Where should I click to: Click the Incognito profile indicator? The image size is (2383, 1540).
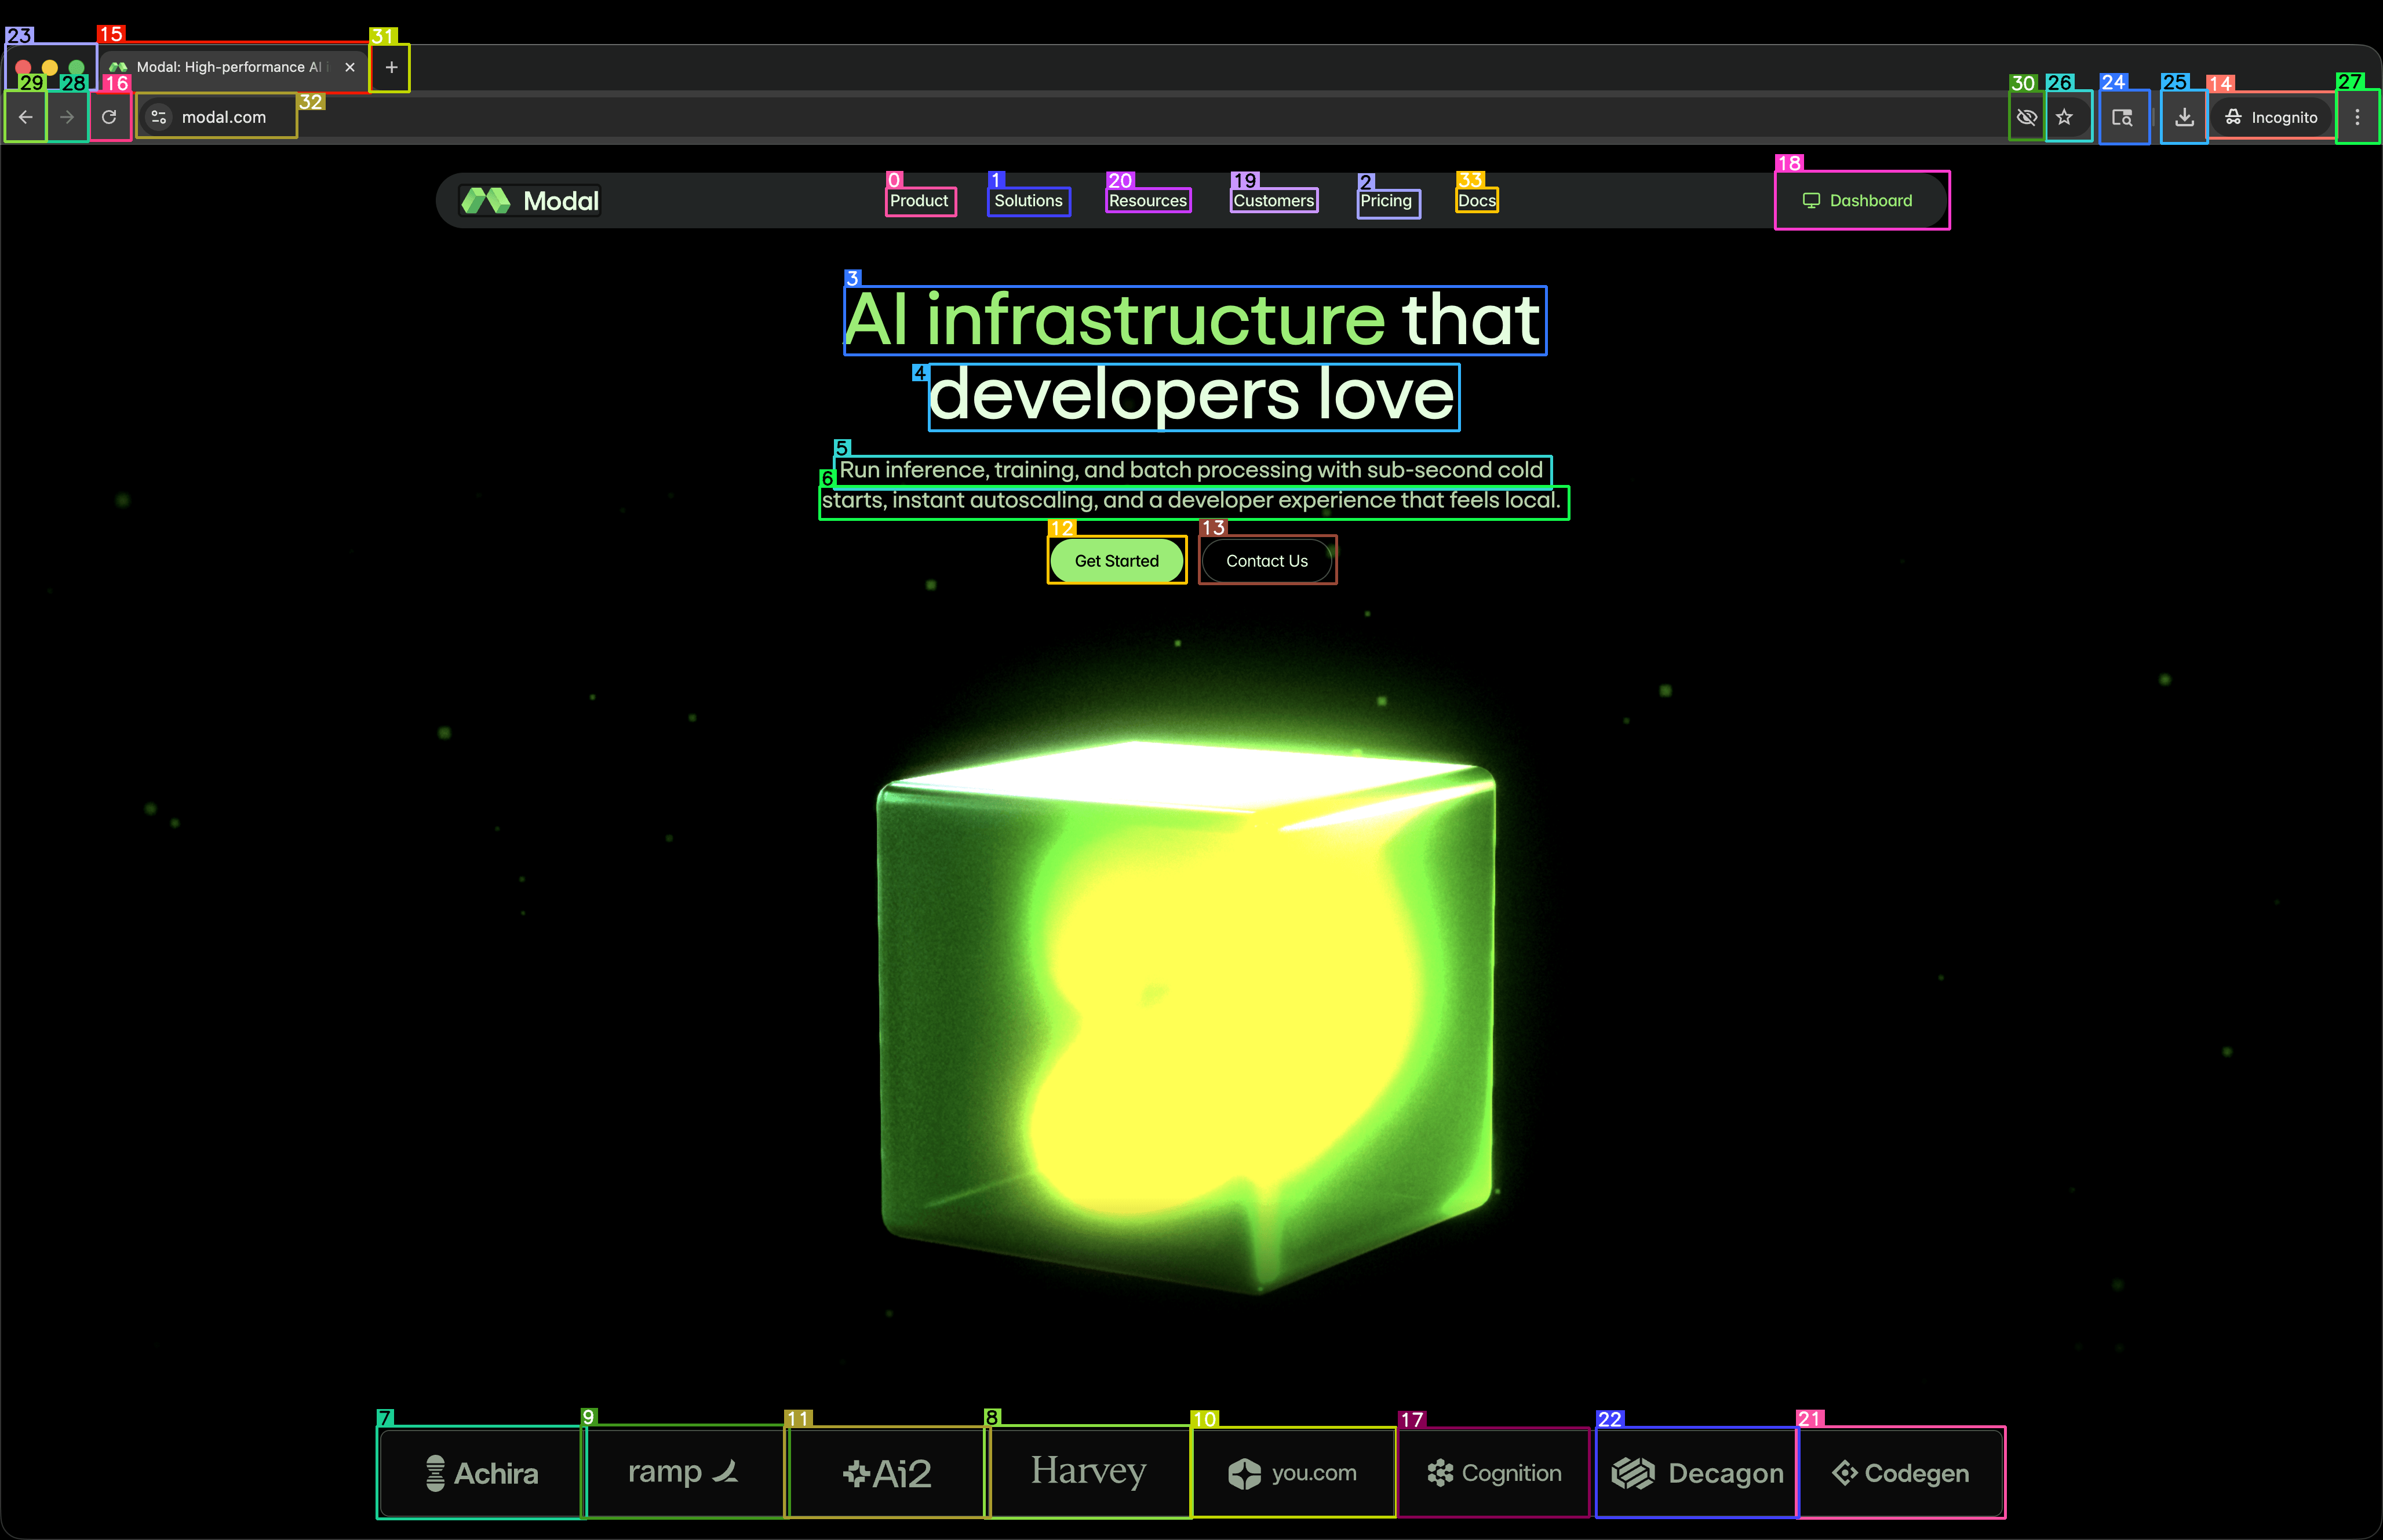click(x=2271, y=117)
